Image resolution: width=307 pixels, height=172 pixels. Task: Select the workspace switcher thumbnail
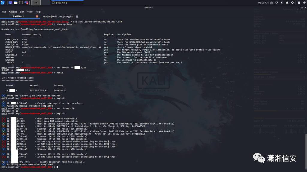(36, 2)
